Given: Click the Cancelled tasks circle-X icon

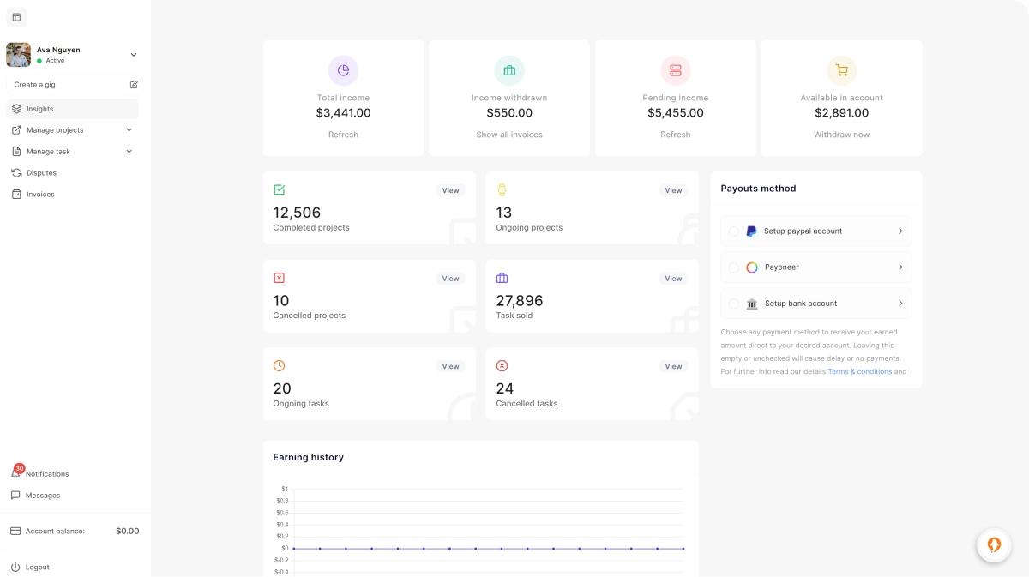Looking at the screenshot, I should (502, 366).
